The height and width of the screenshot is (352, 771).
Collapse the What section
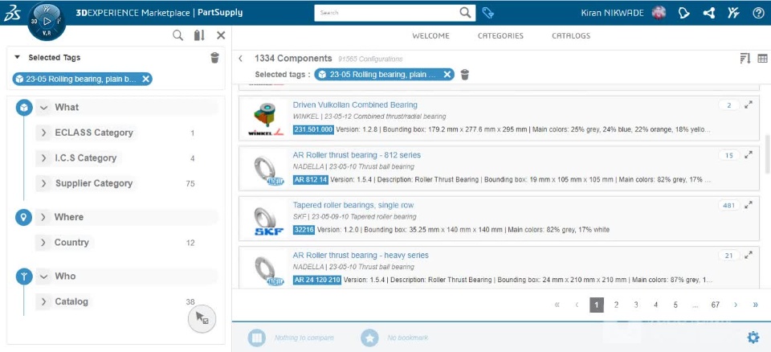click(43, 108)
